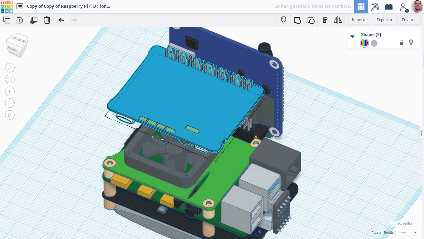
Task: Switch to 3D design grid view
Action: click(361, 7)
